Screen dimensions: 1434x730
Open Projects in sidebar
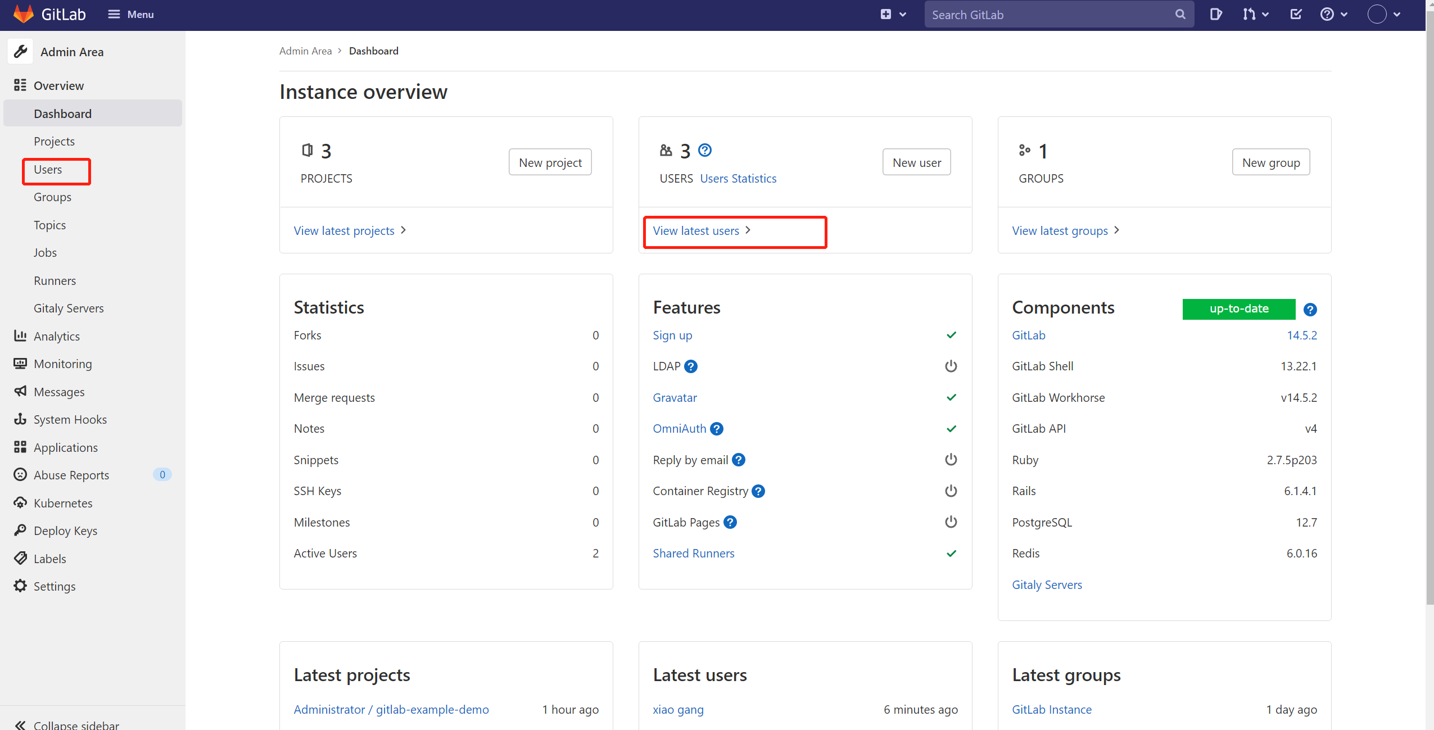(54, 141)
